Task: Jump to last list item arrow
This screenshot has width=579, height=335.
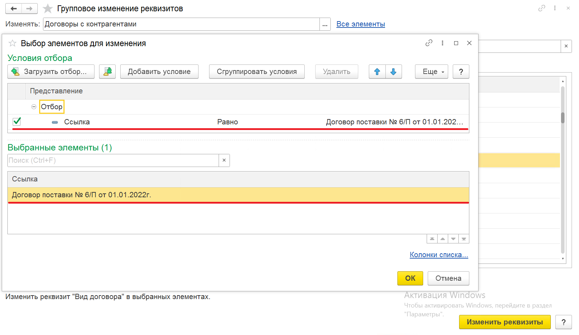Action: (x=464, y=239)
